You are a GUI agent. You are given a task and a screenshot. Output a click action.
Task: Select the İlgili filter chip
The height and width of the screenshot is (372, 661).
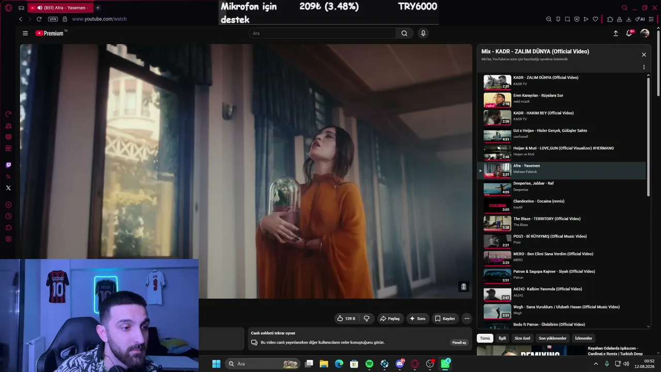[x=502, y=338]
